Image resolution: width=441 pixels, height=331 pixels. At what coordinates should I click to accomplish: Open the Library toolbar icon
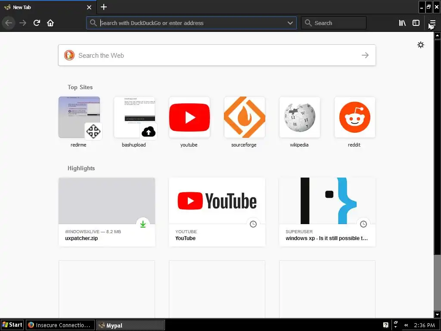click(x=402, y=23)
